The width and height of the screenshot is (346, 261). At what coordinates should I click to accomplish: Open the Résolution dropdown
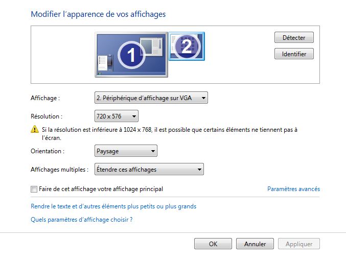[x=116, y=116]
